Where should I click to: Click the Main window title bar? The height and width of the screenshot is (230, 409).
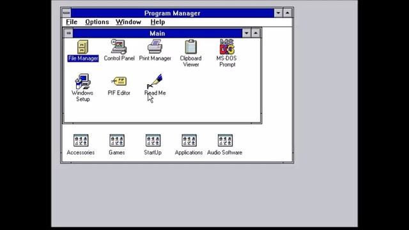[x=157, y=33]
